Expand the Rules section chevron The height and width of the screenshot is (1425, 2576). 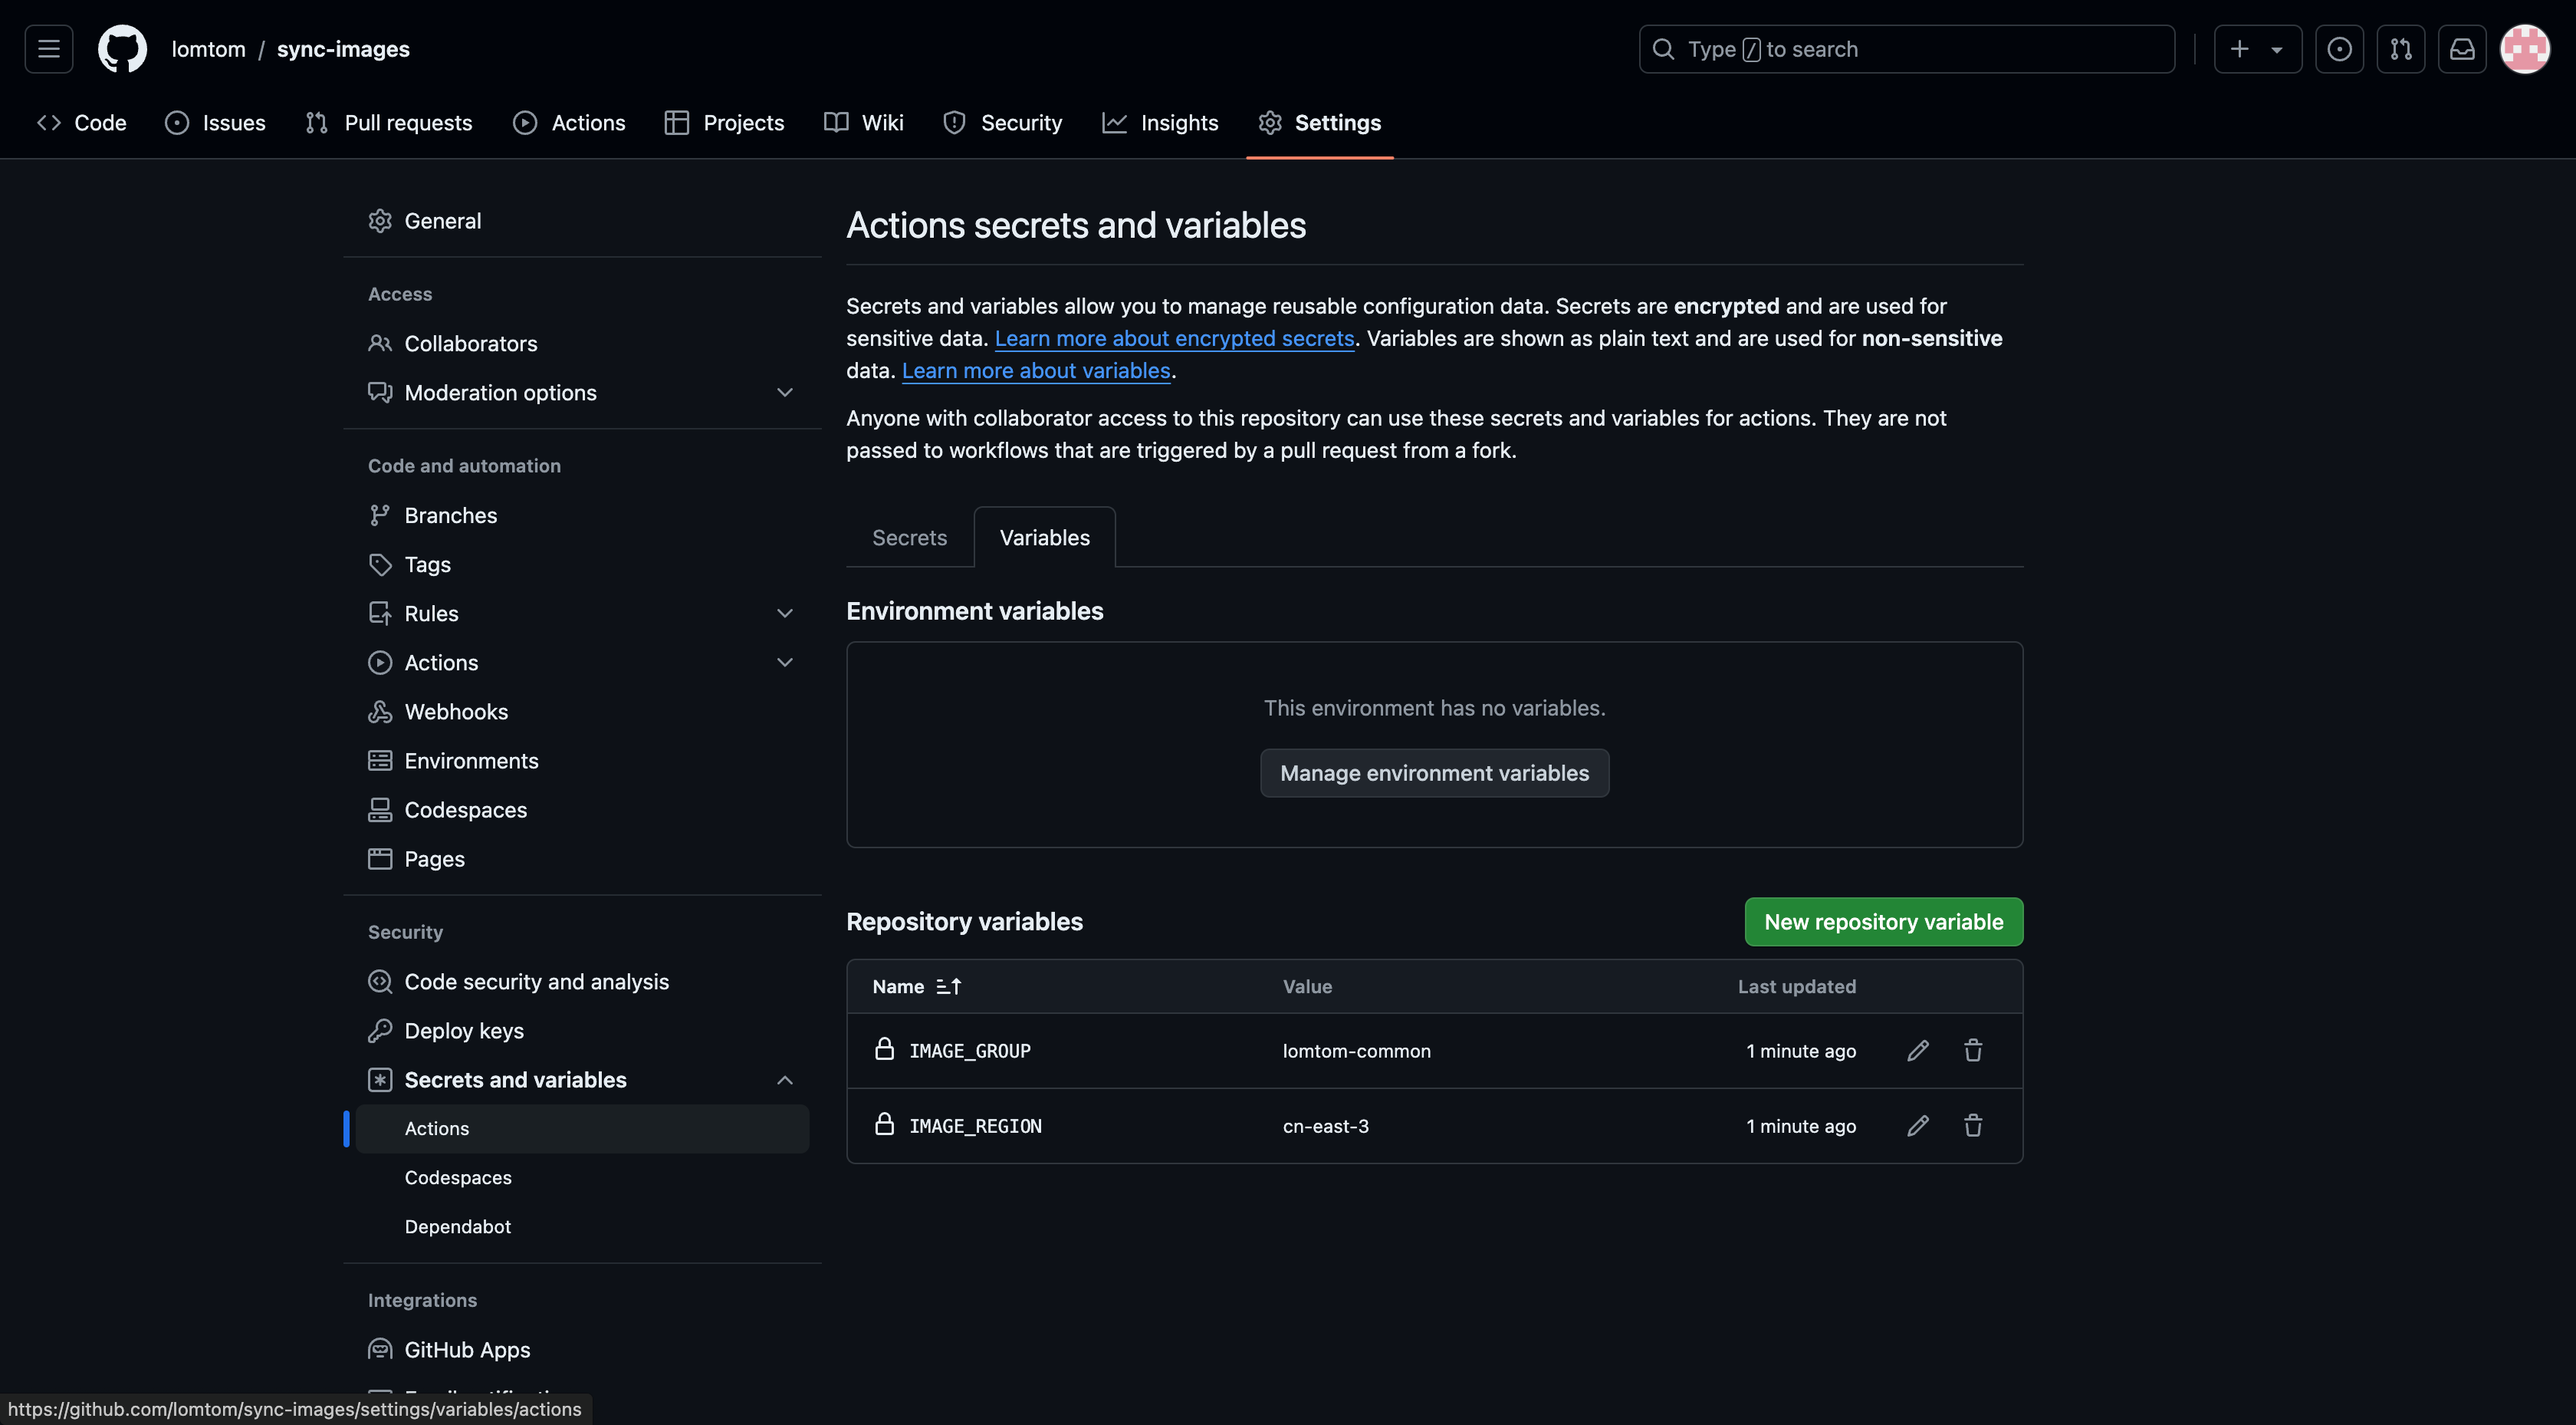click(785, 614)
